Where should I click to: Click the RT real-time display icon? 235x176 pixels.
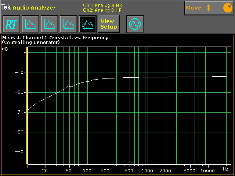point(11,24)
